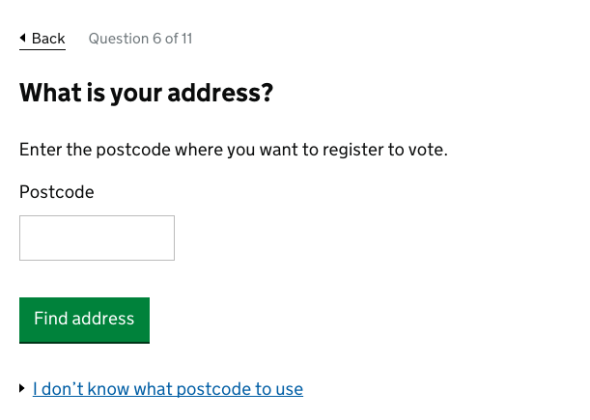Click the 'What is your address?' heading
Image resolution: width=590 pixels, height=420 pixels.
click(146, 94)
